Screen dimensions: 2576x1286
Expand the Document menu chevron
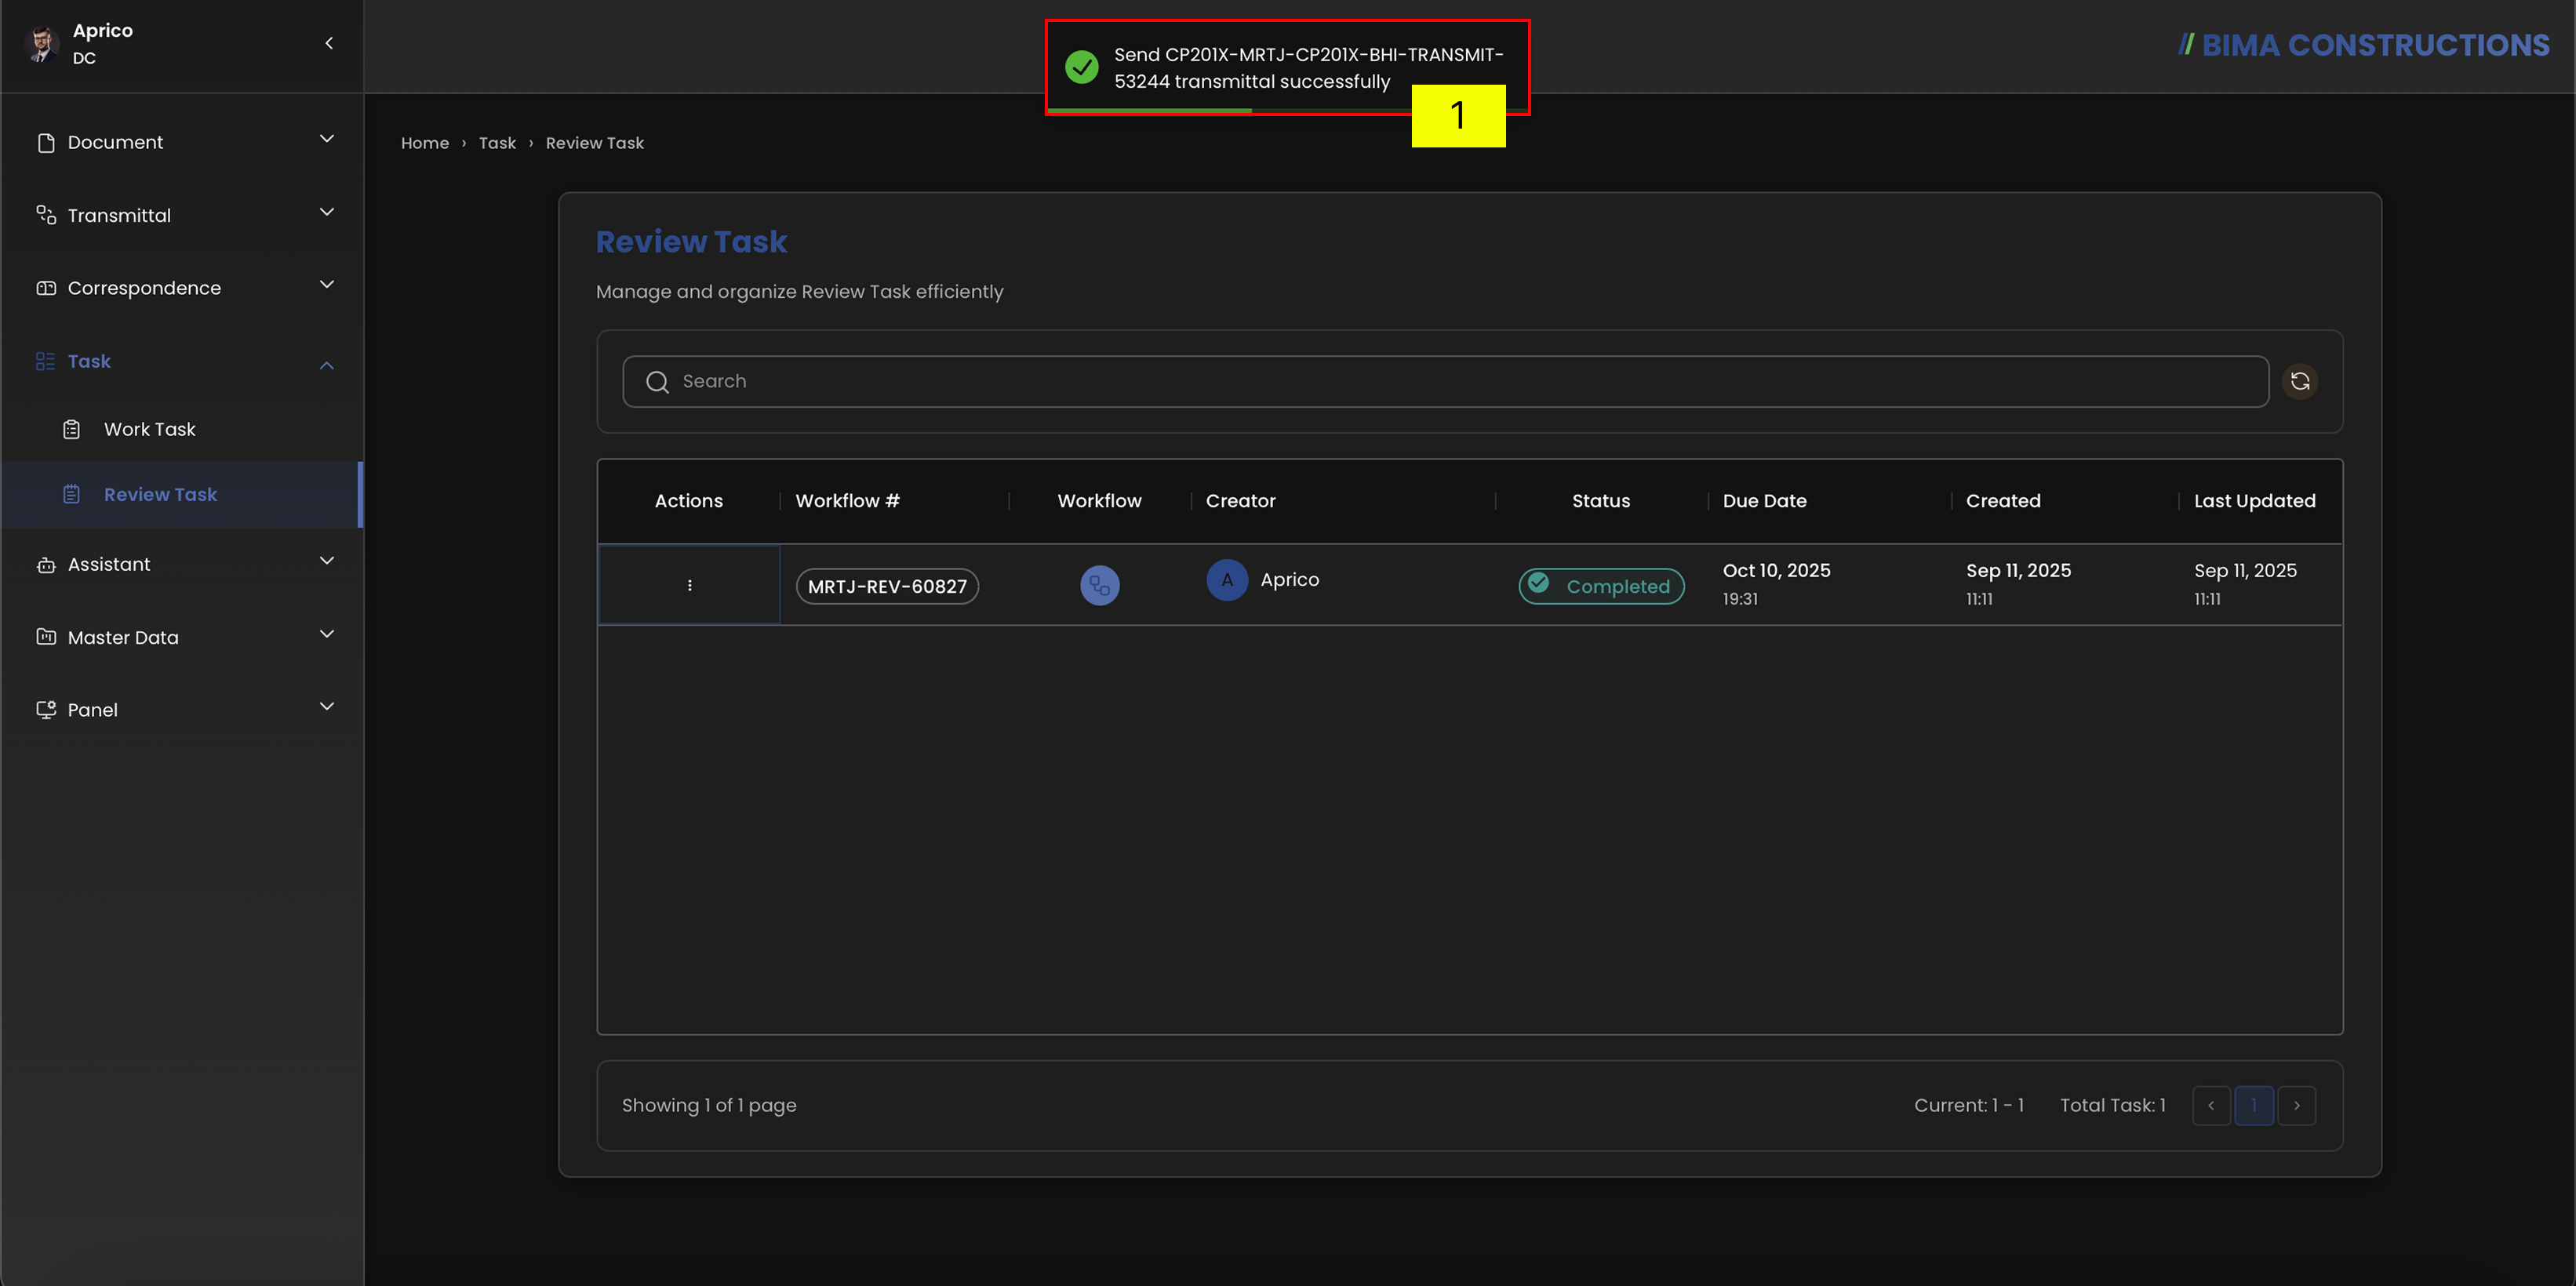point(327,139)
